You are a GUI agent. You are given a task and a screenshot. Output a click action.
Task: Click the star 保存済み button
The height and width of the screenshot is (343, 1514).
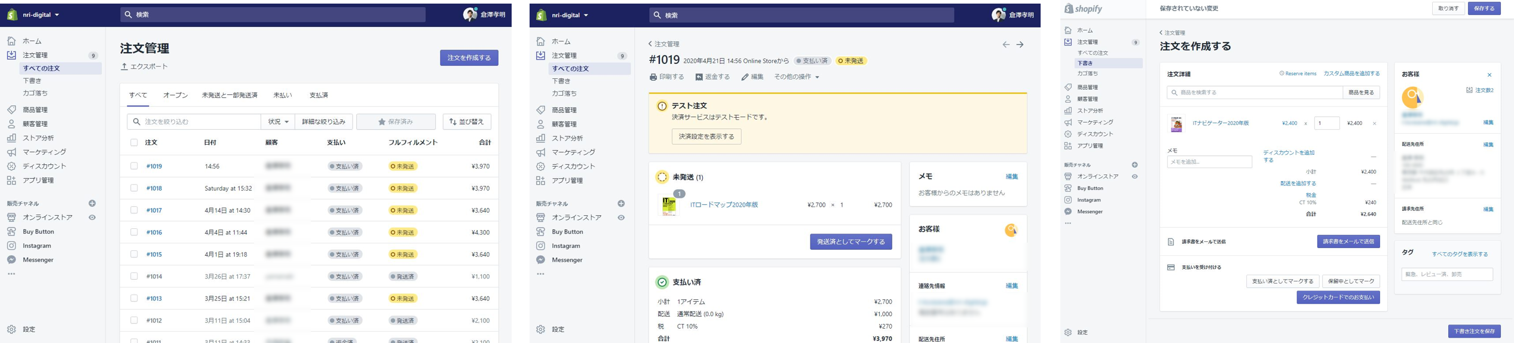[x=396, y=122]
